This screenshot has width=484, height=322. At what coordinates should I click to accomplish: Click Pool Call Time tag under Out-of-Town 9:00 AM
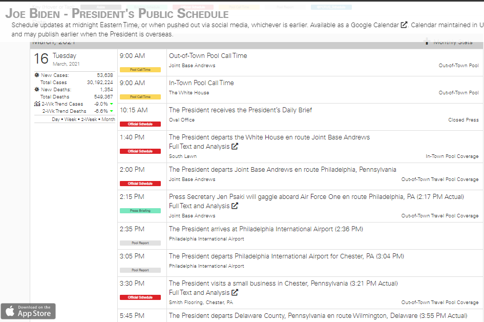(140, 70)
